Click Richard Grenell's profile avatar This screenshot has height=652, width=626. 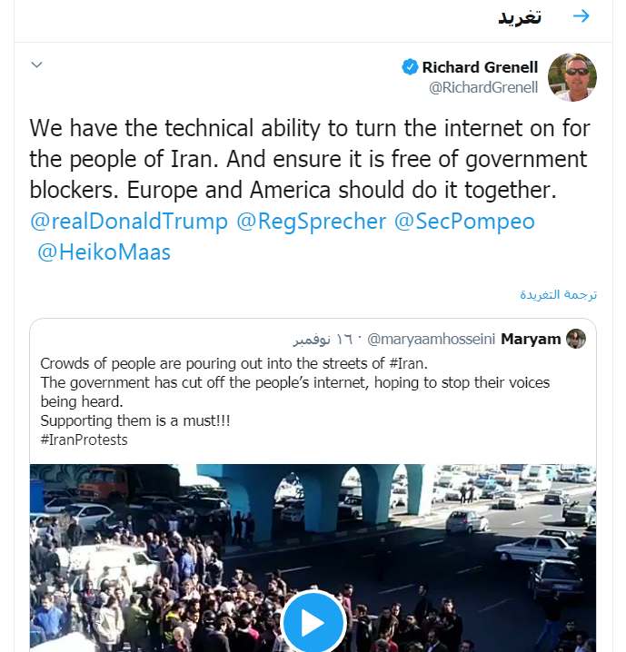coord(572,77)
